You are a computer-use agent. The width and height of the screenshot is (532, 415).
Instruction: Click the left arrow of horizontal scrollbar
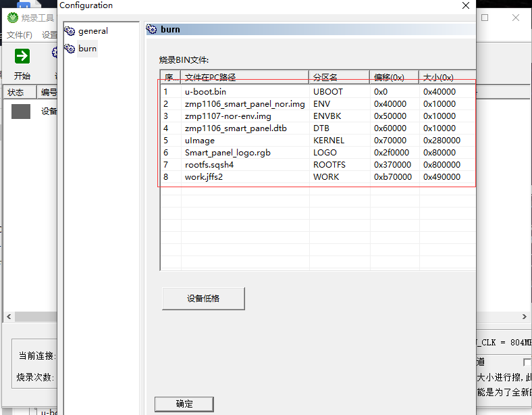pos(9,316)
